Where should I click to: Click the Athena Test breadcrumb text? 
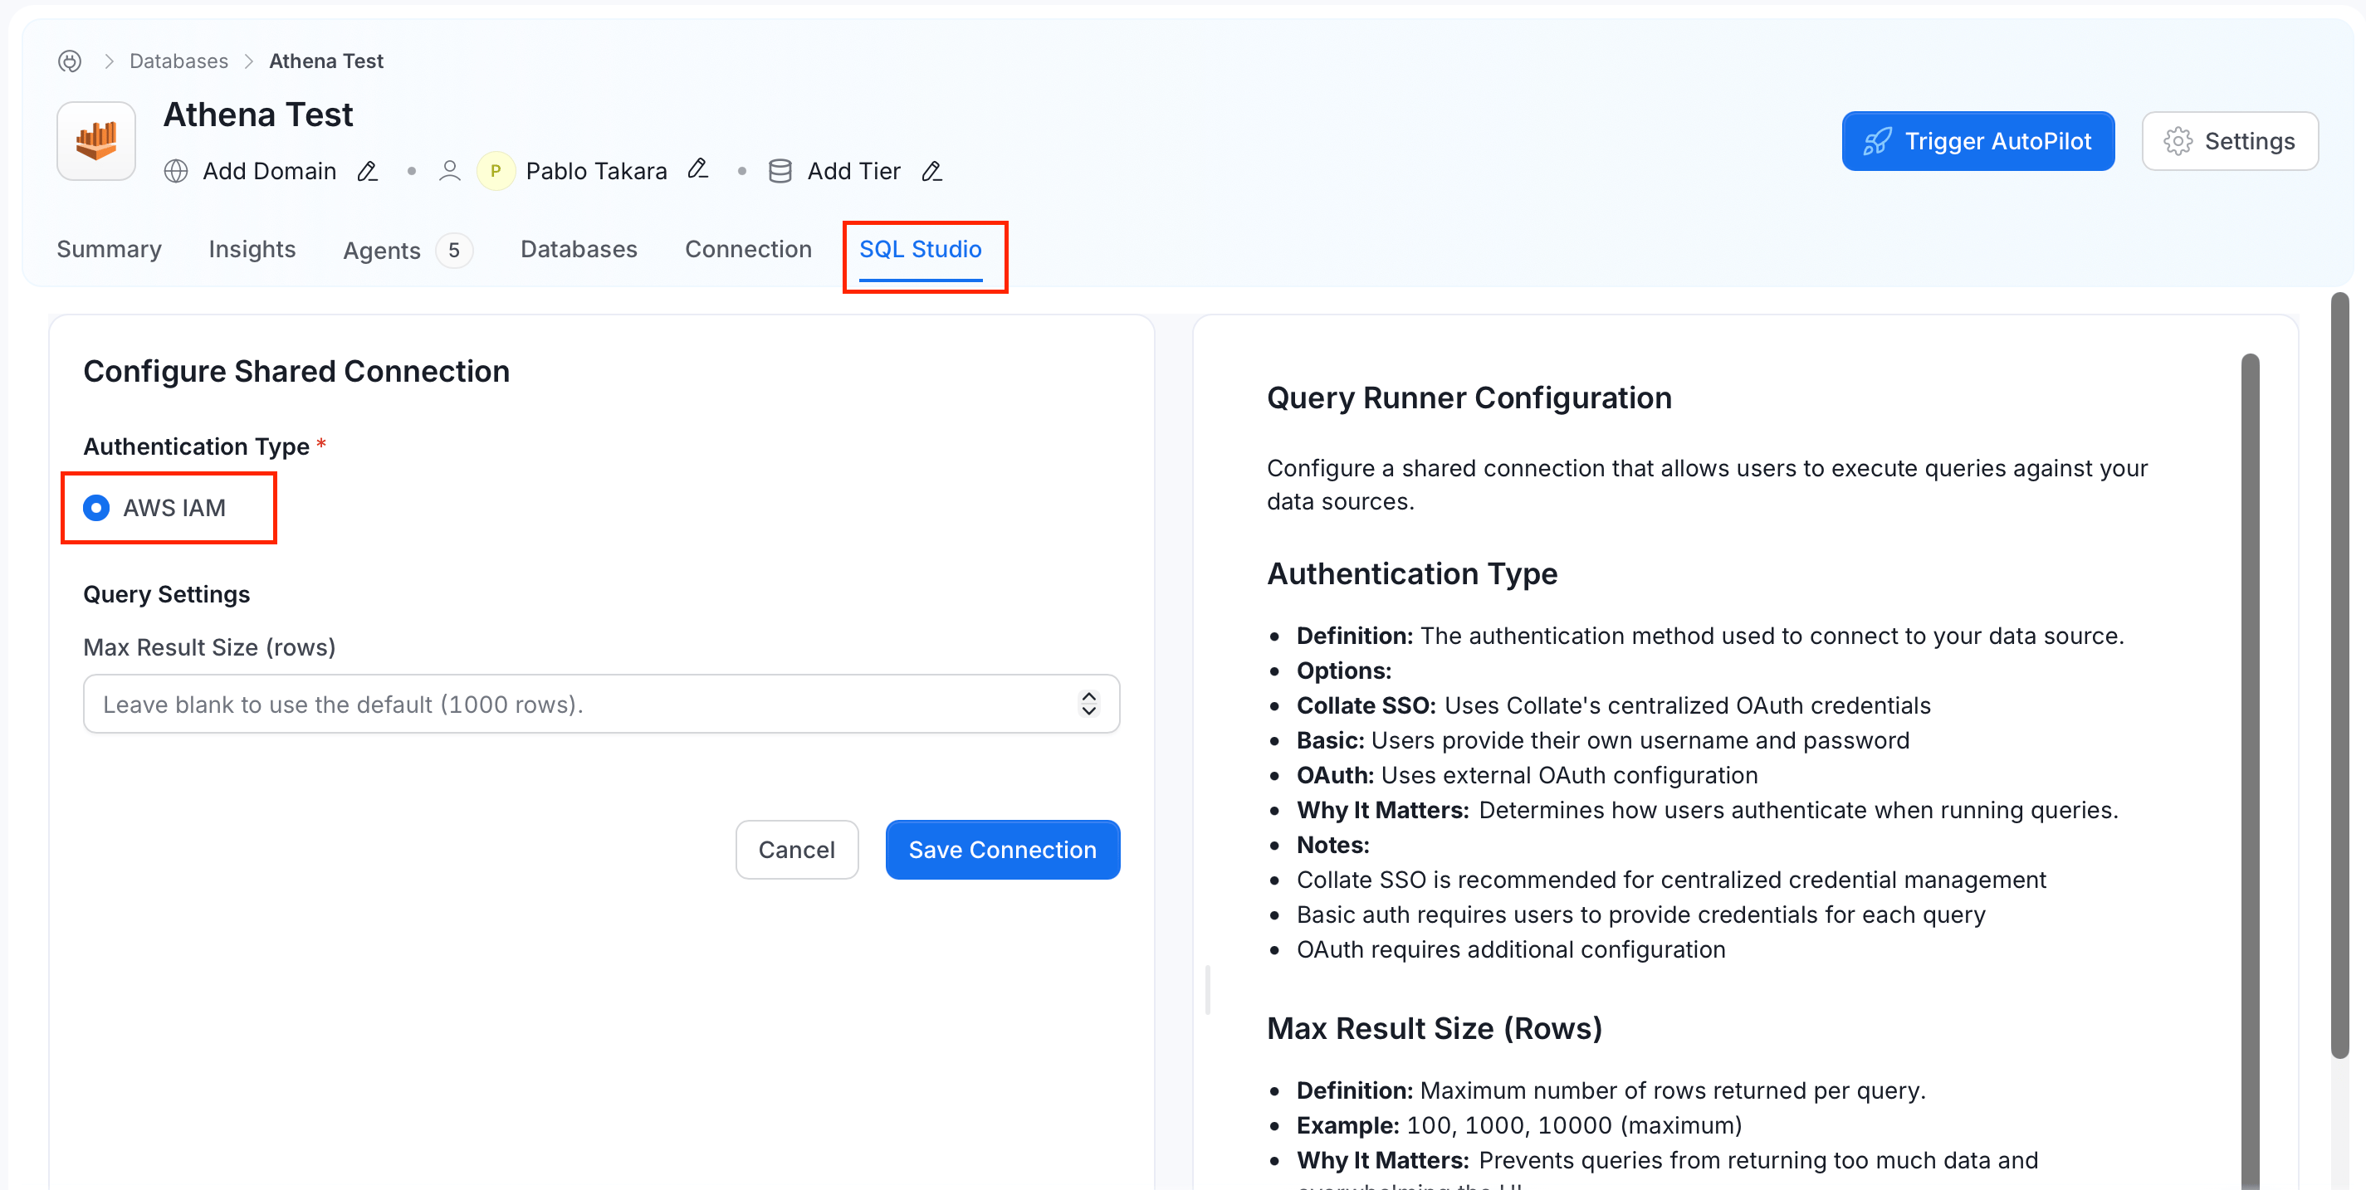tap(326, 61)
